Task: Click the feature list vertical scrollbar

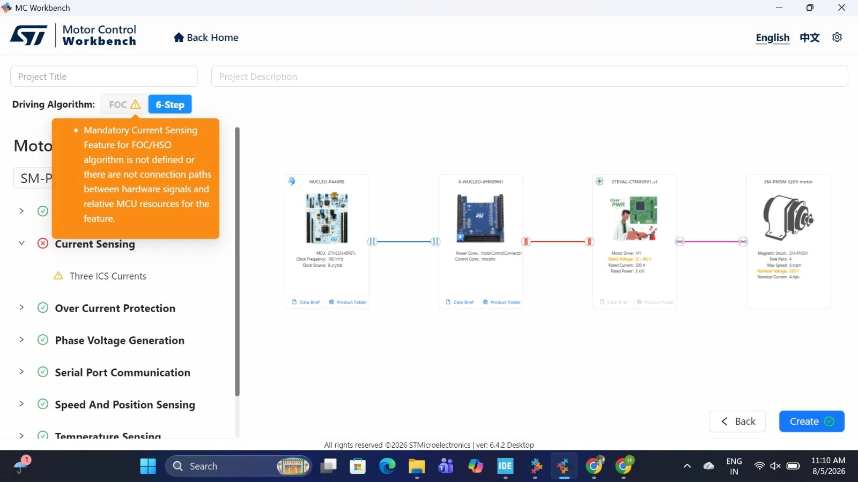Action: pyautogui.click(x=237, y=262)
